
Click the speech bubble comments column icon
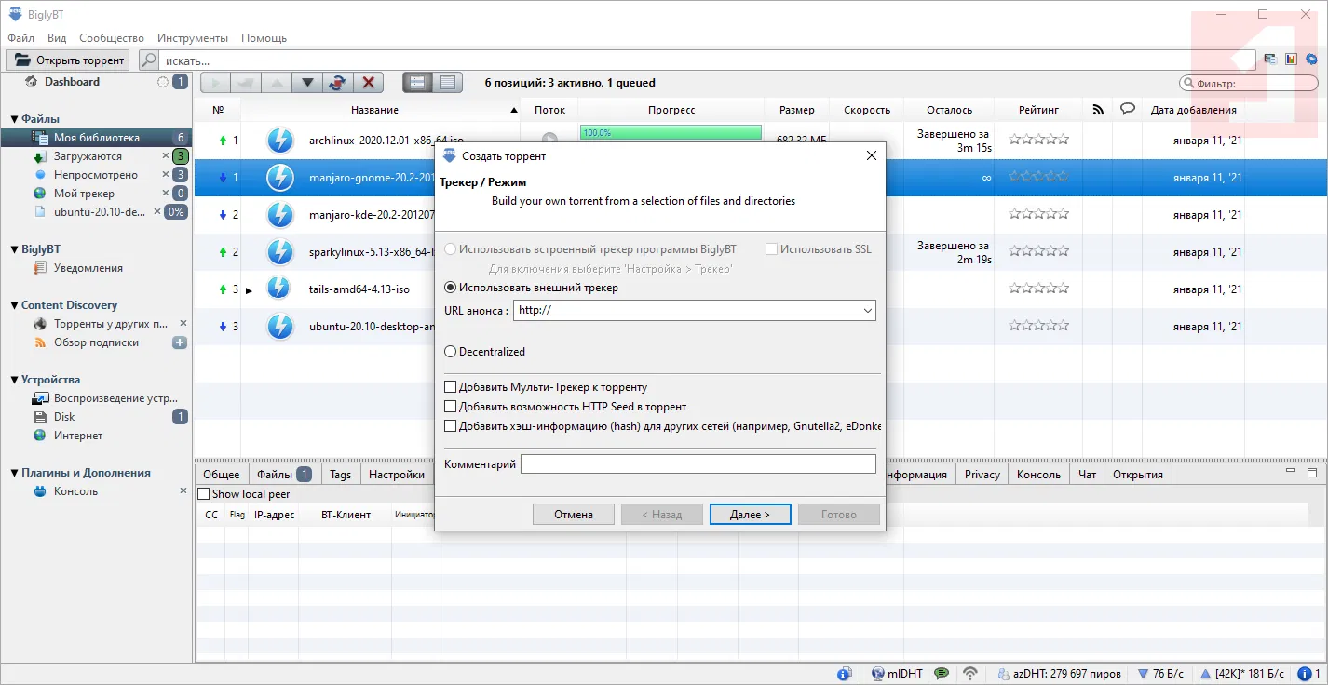(x=1128, y=109)
